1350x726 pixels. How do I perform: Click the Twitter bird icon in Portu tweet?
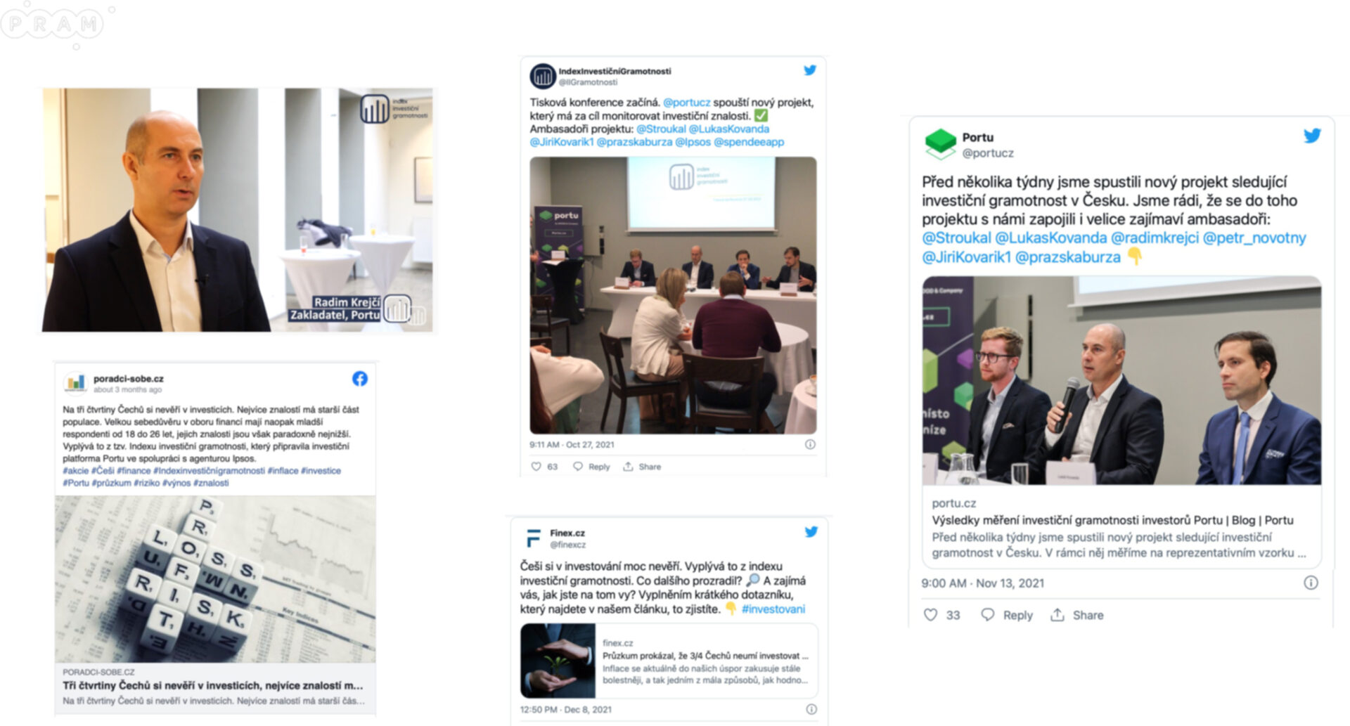click(1312, 136)
